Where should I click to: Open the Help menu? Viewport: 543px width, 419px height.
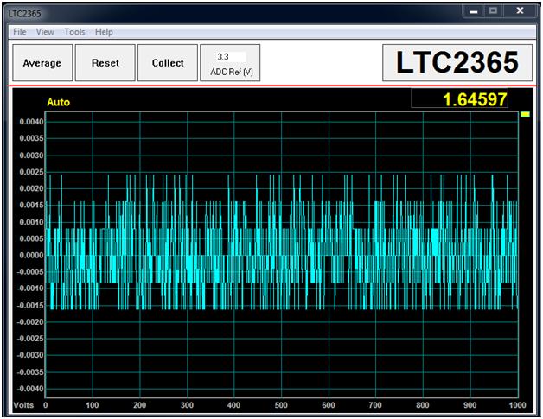click(x=104, y=32)
